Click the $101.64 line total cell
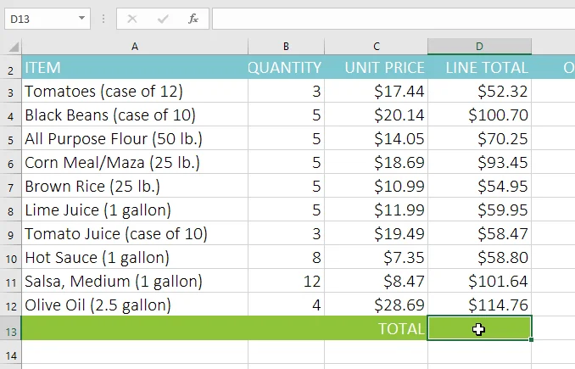Viewport: 575px width, 369px height. 479,281
